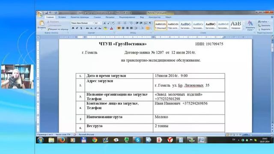This screenshot has width=274, height=154.
Task: Toggle Superscript formatting
Action: (x=95, y=28)
